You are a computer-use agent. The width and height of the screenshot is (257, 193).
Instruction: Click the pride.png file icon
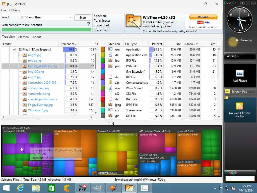tap(25, 61)
